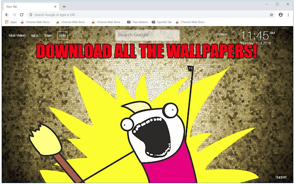
Task: Open the user profile avatar icon
Action: pyautogui.click(x=281, y=15)
